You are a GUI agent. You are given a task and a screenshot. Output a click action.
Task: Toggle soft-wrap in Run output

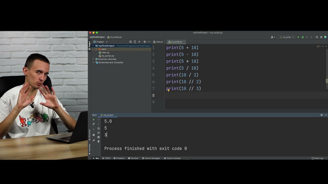[98, 129]
